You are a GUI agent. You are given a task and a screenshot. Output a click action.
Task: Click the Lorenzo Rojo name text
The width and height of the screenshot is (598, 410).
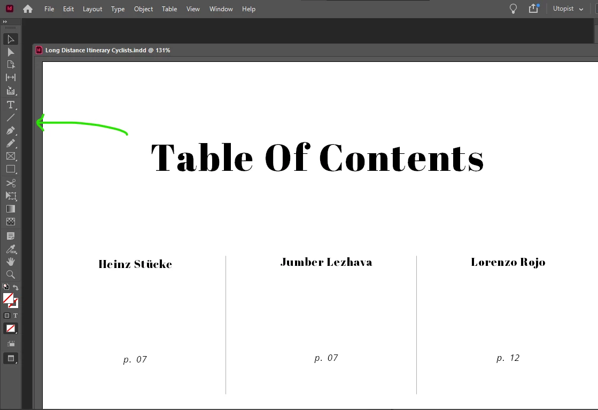508,262
